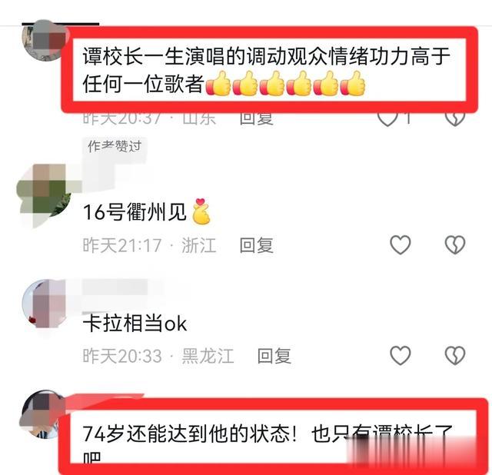Dislike the 浙江 comment using broken-heart icon
492x475 pixels.
(x=454, y=244)
